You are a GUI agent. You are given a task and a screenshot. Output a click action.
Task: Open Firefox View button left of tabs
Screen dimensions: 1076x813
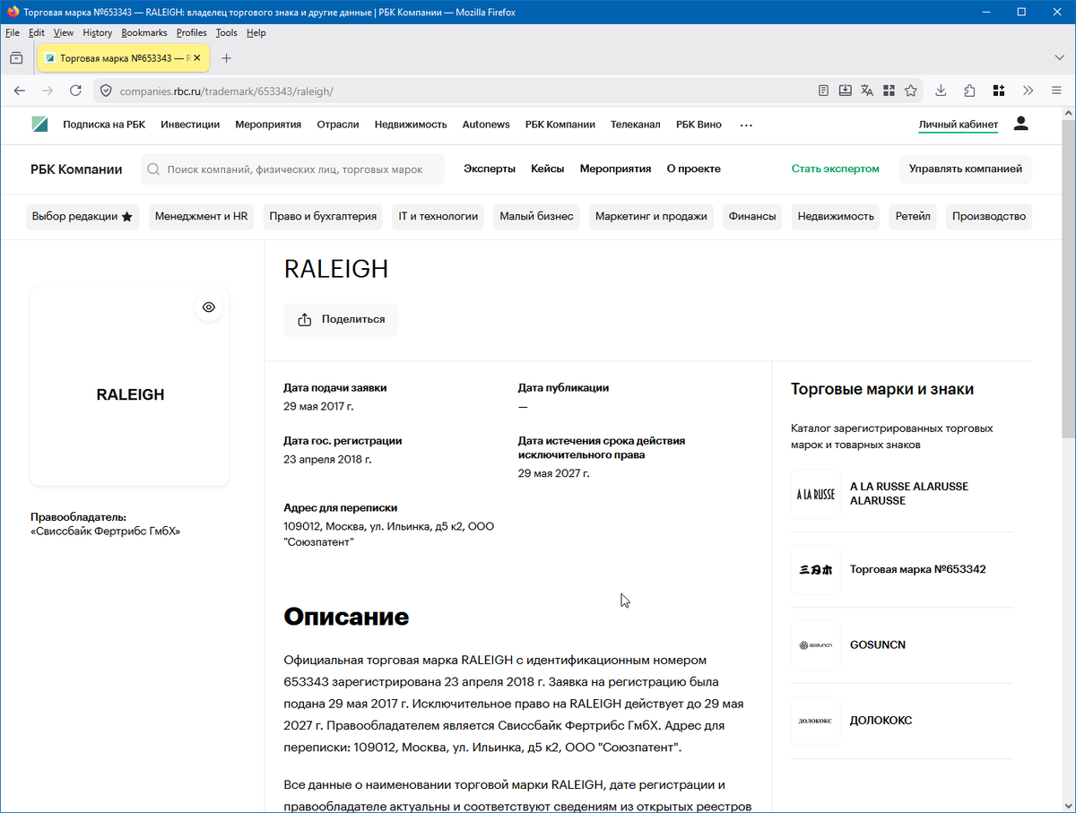[x=15, y=58]
